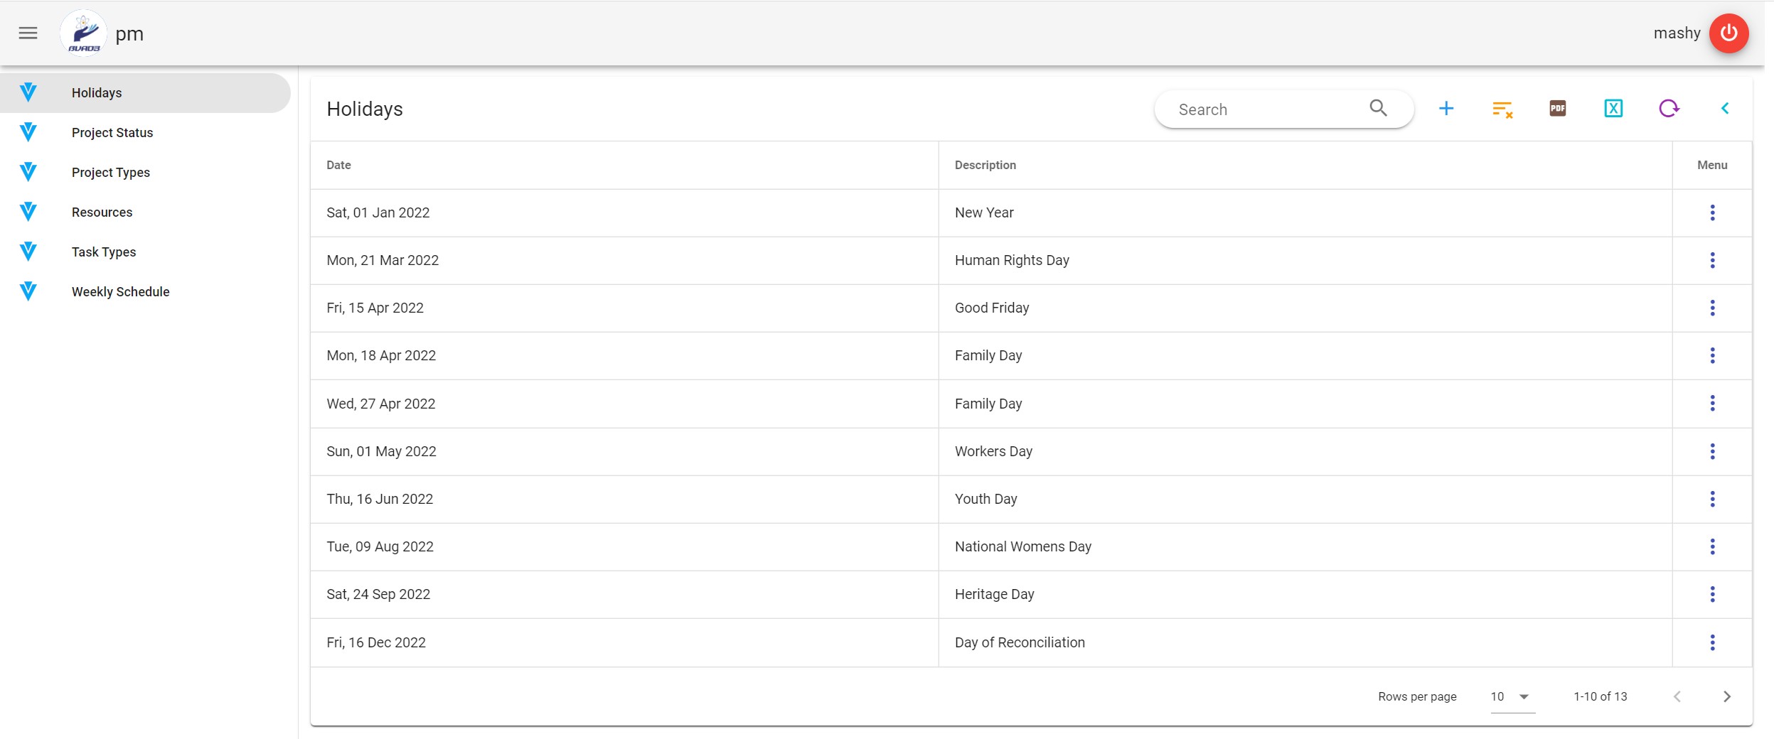The height and width of the screenshot is (739, 1774).
Task: Export holidays list to Excel
Action: [x=1613, y=109]
